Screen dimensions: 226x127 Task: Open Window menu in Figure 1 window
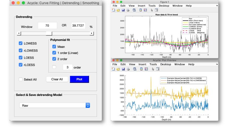pos(177,6)
